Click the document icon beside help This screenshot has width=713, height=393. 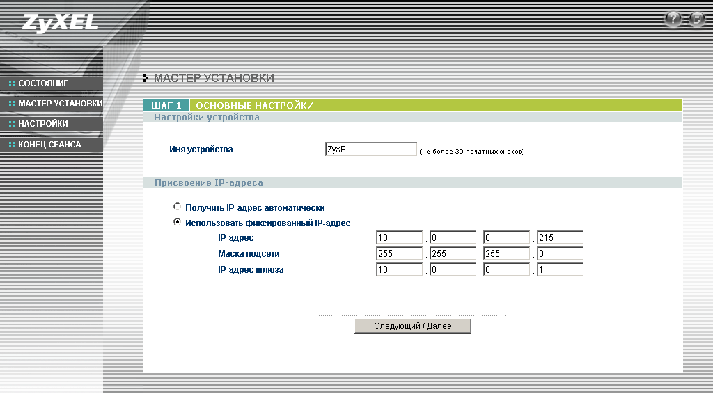coord(696,19)
